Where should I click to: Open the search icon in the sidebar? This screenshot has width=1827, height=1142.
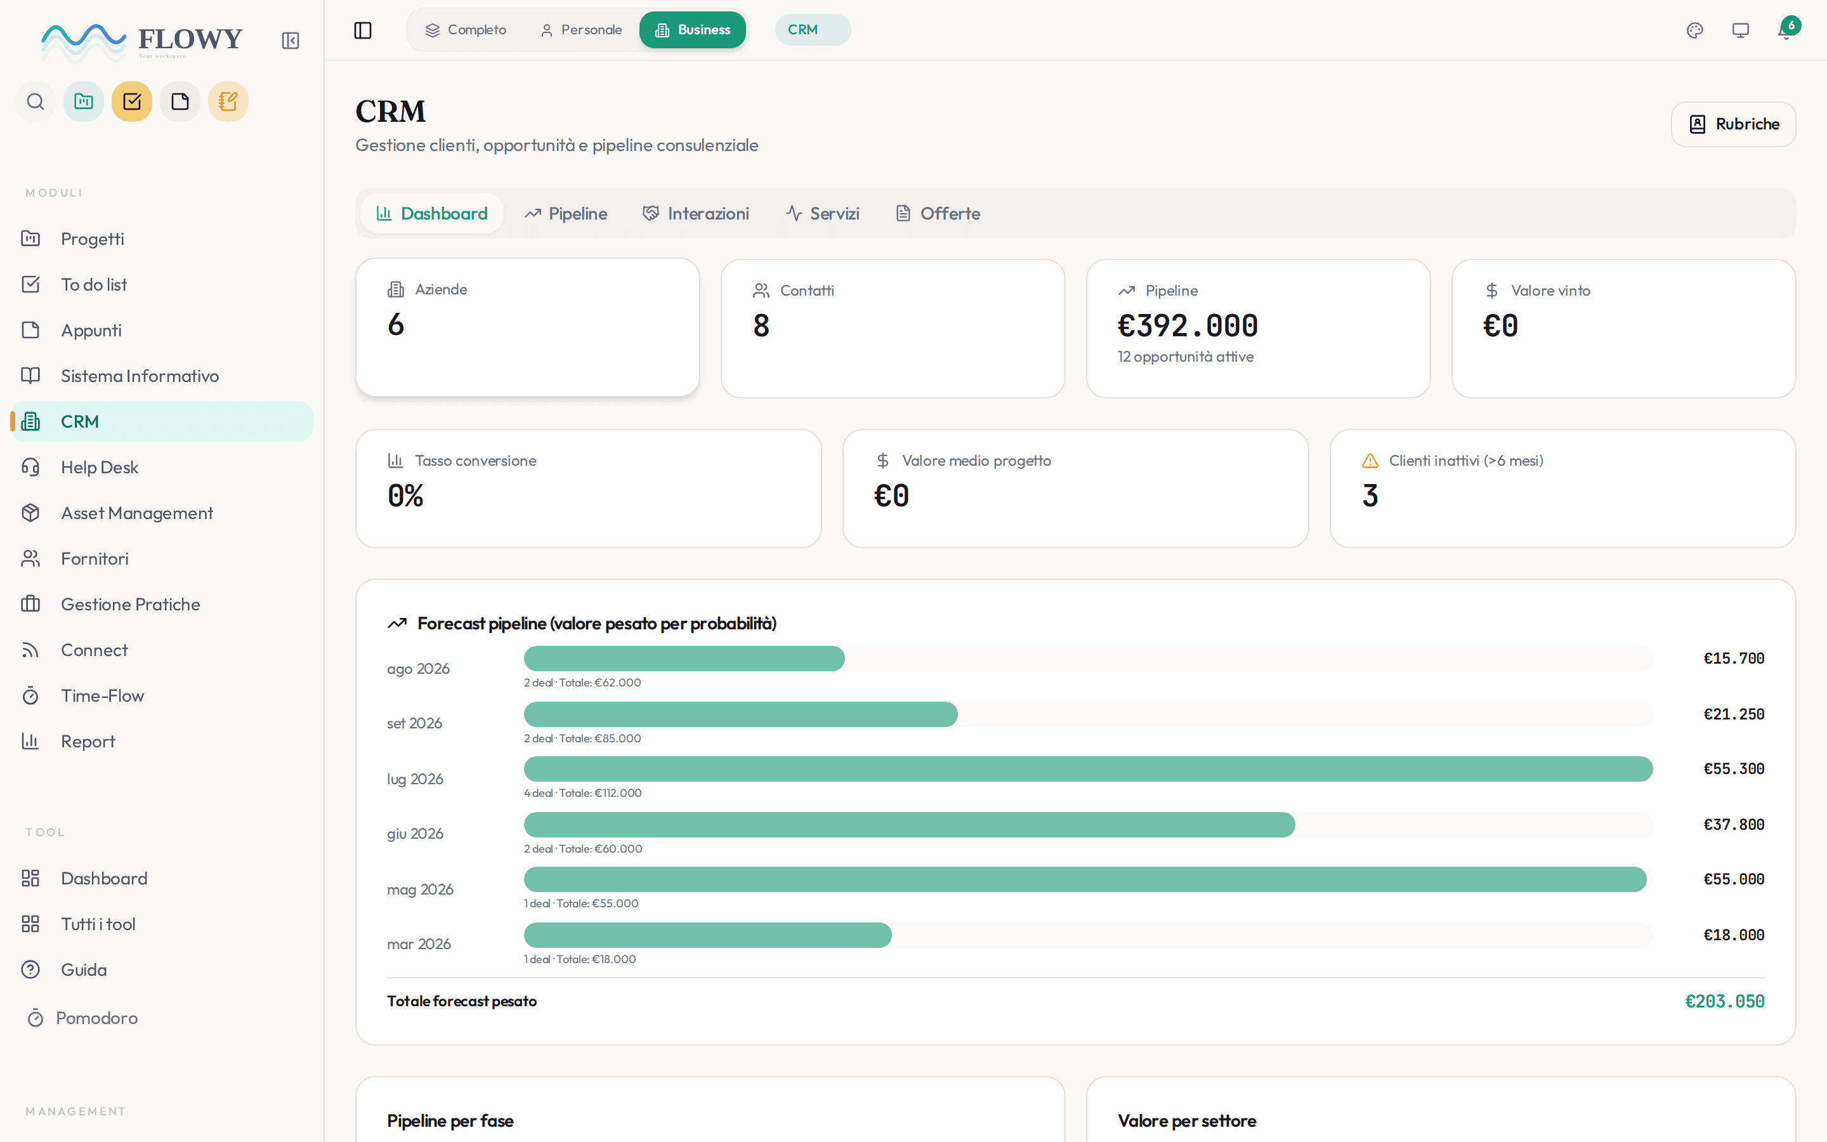(x=36, y=102)
